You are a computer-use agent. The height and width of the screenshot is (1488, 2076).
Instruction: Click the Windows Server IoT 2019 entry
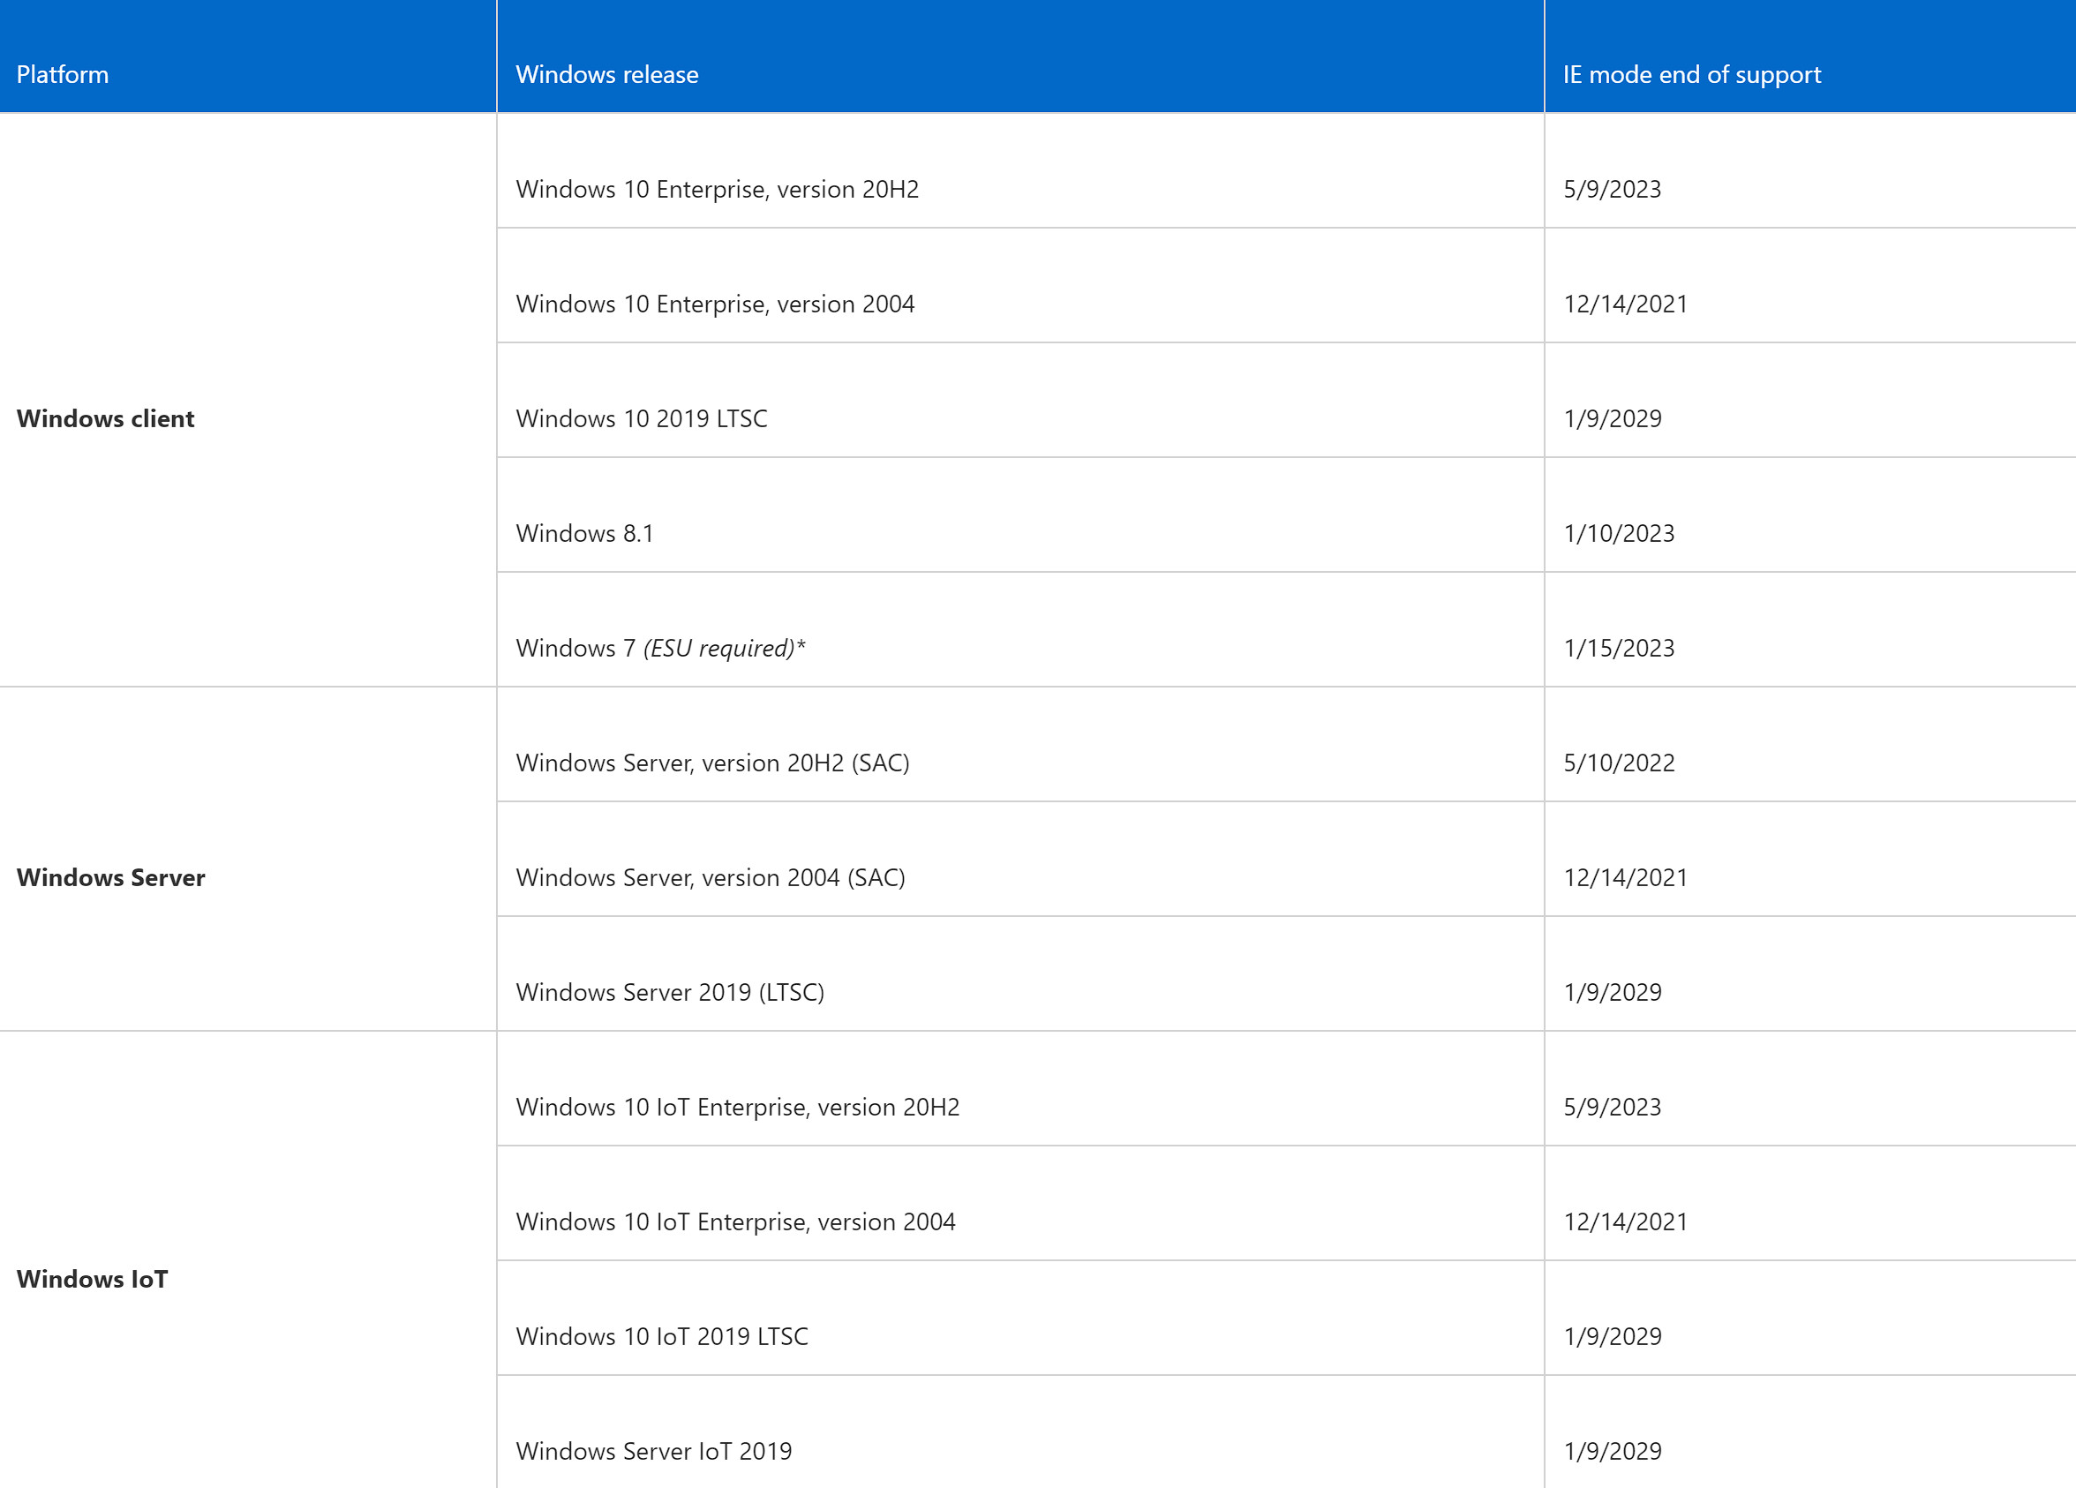tap(654, 1450)
